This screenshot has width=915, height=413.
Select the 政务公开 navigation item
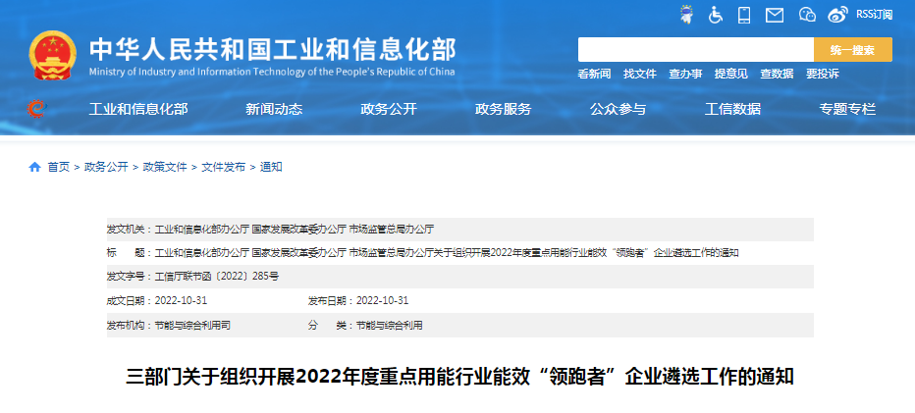point(389,109)
